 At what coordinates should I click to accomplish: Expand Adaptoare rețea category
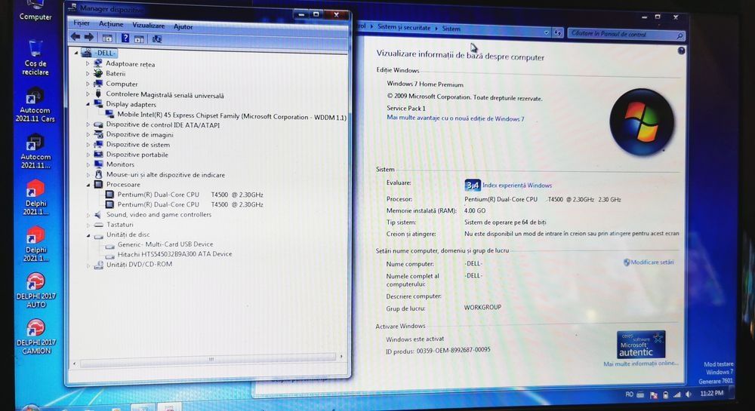(x=88, y=63)
